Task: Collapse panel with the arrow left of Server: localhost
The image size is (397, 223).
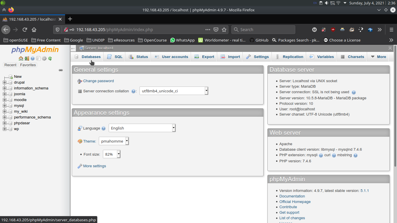Action: point(73,48)
